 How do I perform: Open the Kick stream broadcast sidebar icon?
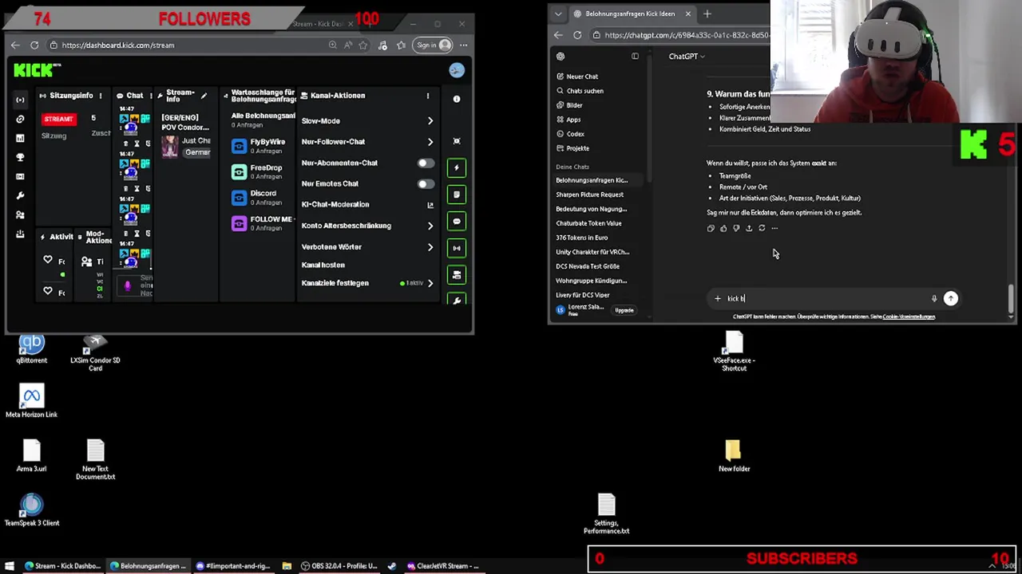[x=20, y=100]
